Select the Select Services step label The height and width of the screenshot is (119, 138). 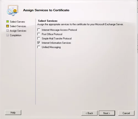click(x=18, y=26)
